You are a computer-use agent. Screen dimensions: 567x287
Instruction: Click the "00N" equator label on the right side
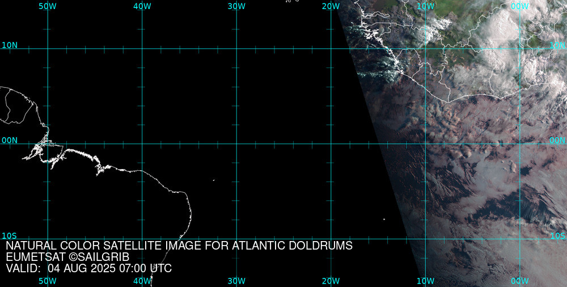pyautogui.click(x=557, y=141)
